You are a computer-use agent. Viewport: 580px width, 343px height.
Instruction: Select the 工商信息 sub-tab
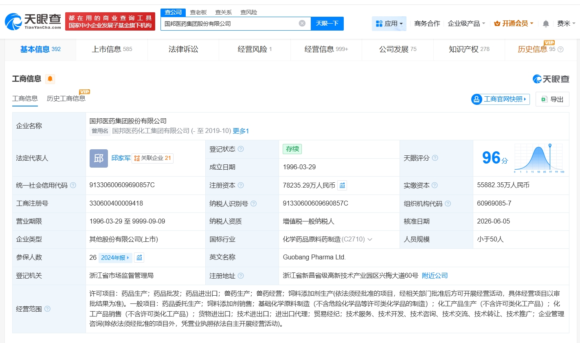click(25, 99)
